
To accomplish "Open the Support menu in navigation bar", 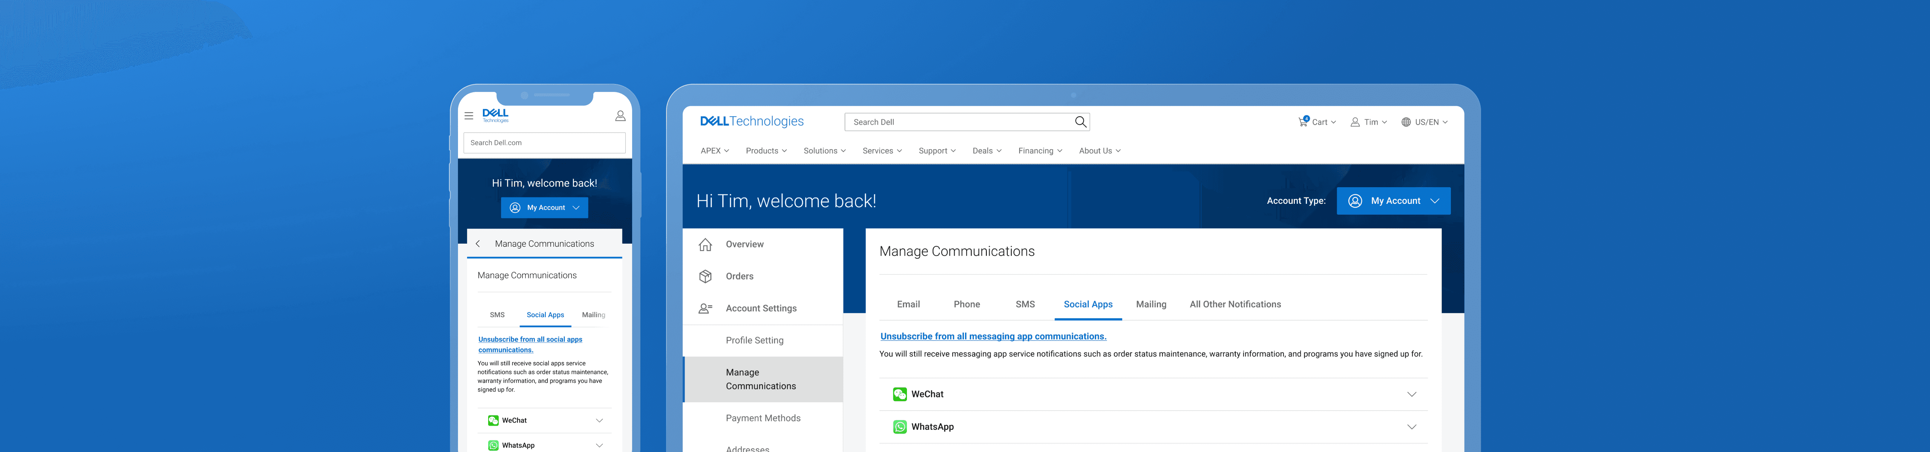I will tap(936, 151).
